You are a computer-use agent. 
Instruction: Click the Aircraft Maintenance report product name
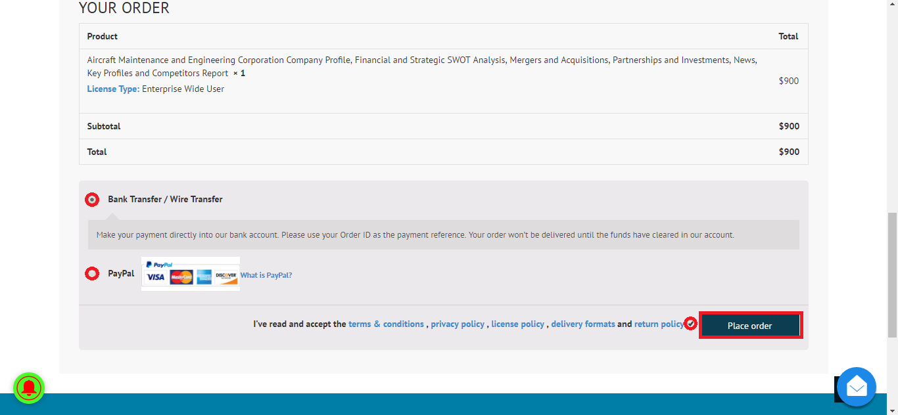tap(422, 67)
